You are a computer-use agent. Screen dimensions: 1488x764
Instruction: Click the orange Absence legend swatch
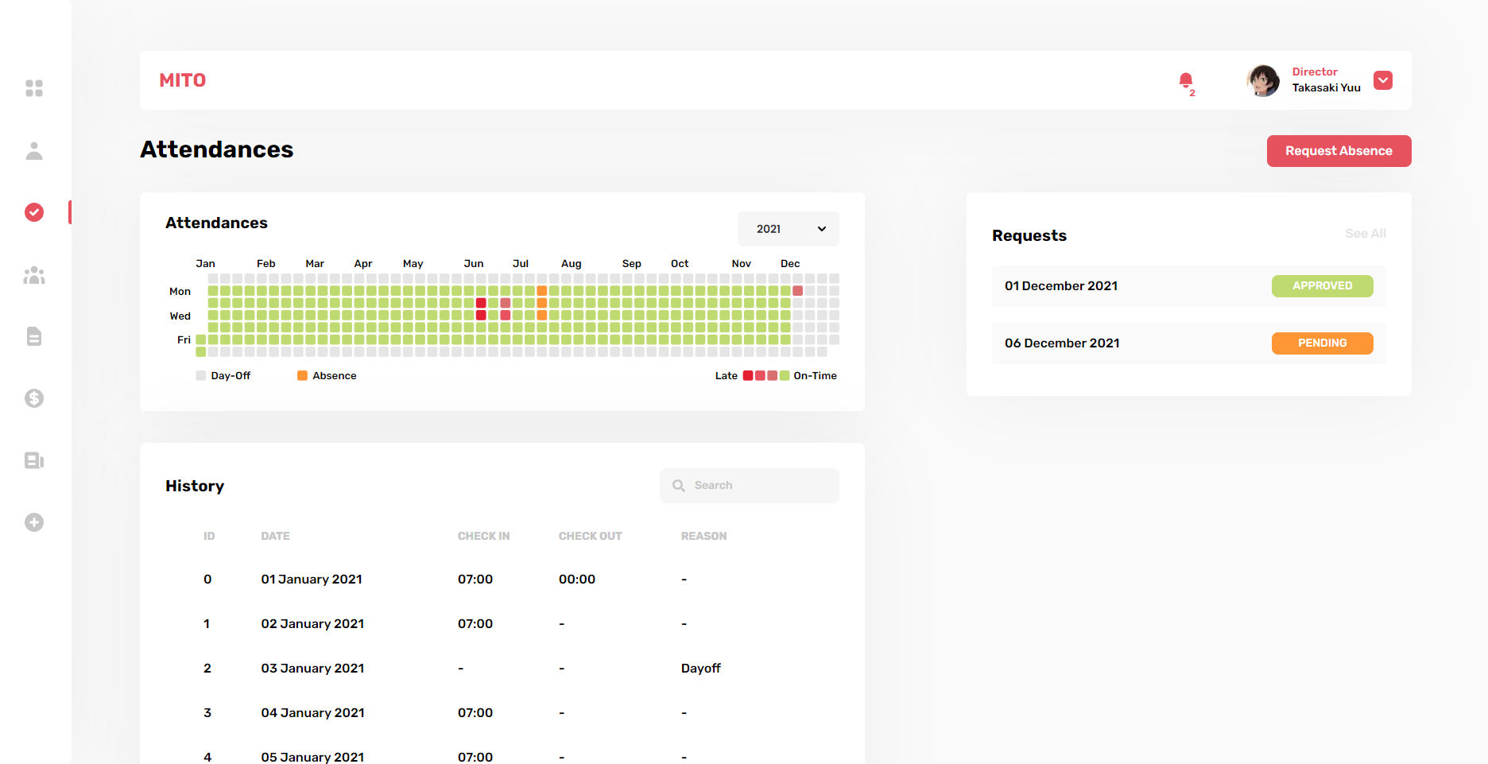click(302, 376)
